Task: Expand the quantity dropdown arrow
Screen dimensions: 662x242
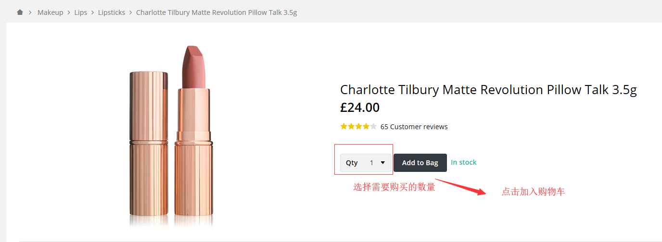Action: click(383, 163)
